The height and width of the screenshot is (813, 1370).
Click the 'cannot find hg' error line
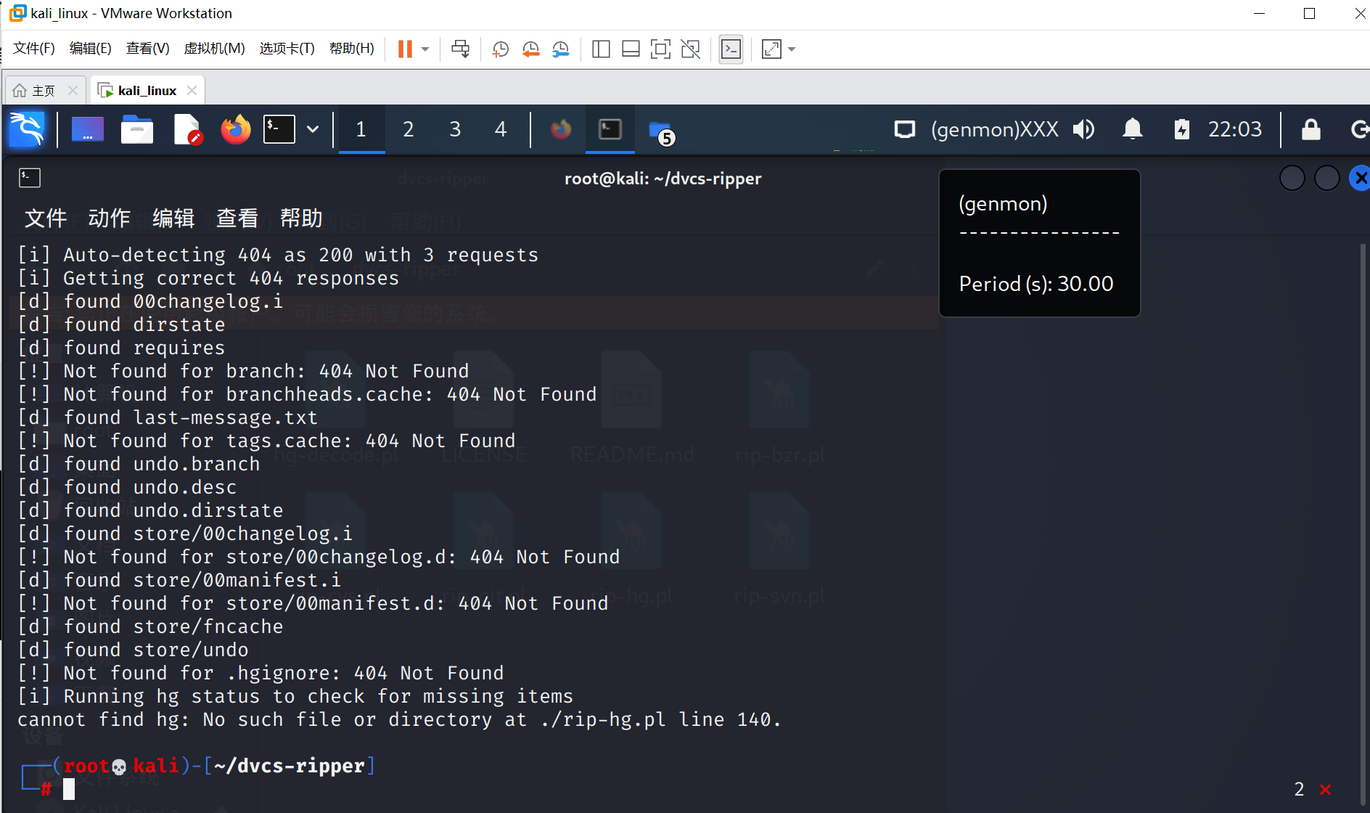(399, 719)
